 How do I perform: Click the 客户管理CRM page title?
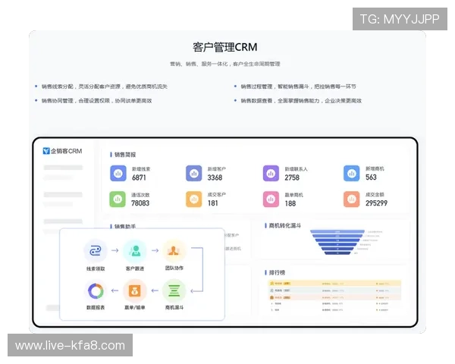pos(225,47)
